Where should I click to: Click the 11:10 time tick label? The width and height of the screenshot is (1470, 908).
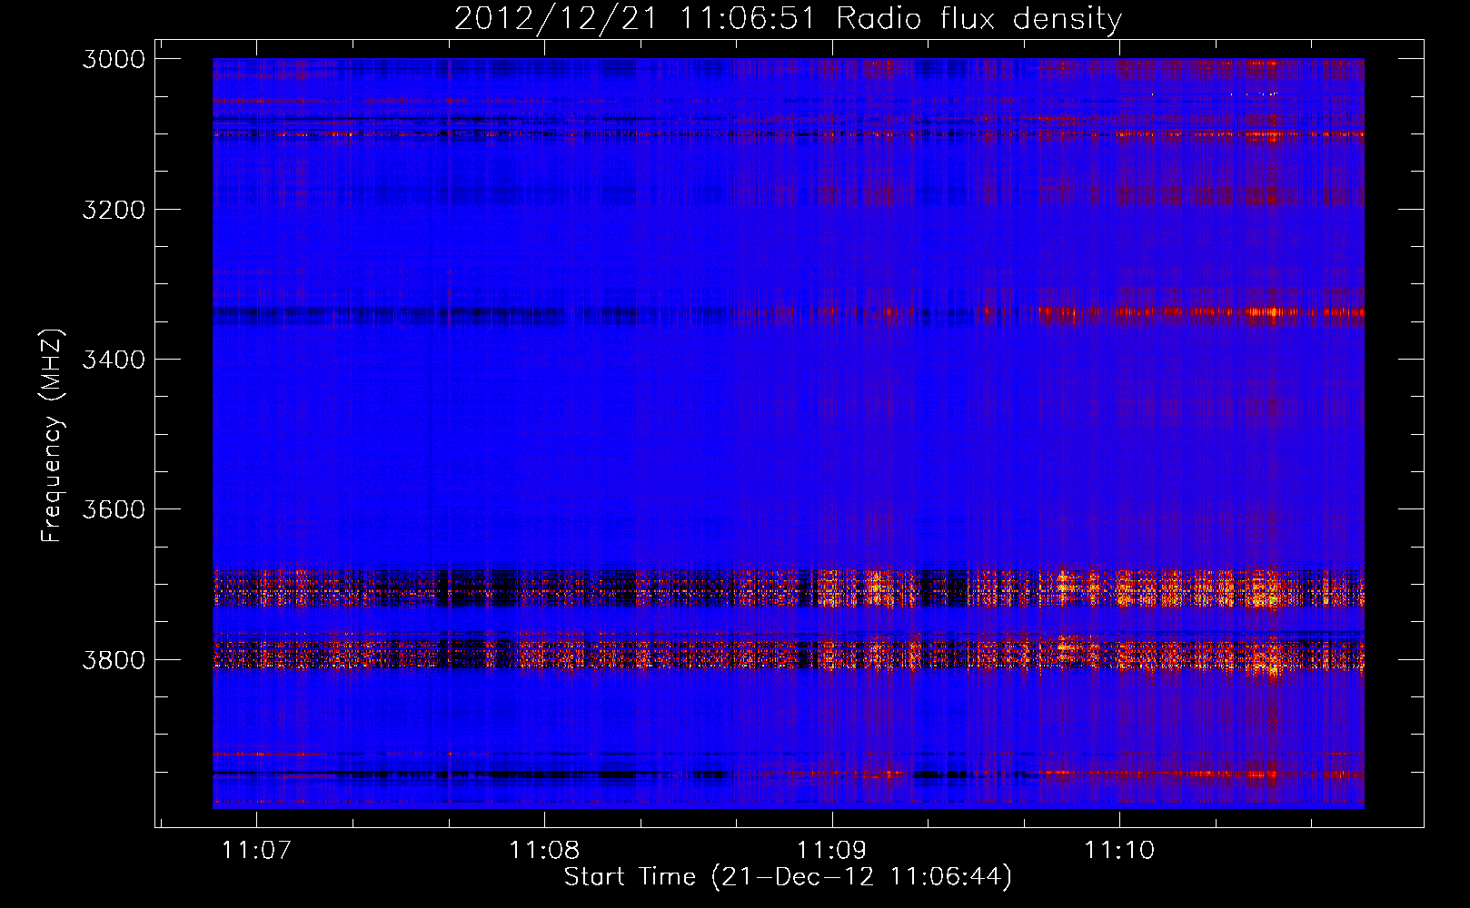(1119, 850)
